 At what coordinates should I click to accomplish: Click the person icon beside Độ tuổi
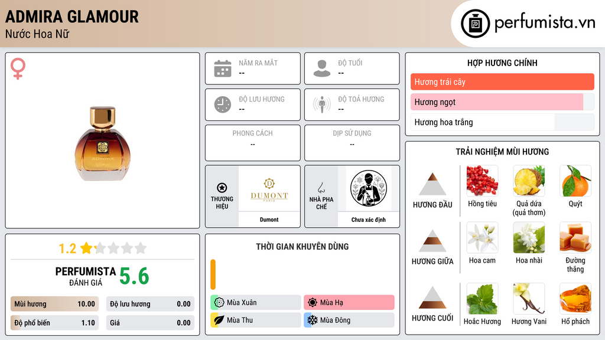[322, 68]
